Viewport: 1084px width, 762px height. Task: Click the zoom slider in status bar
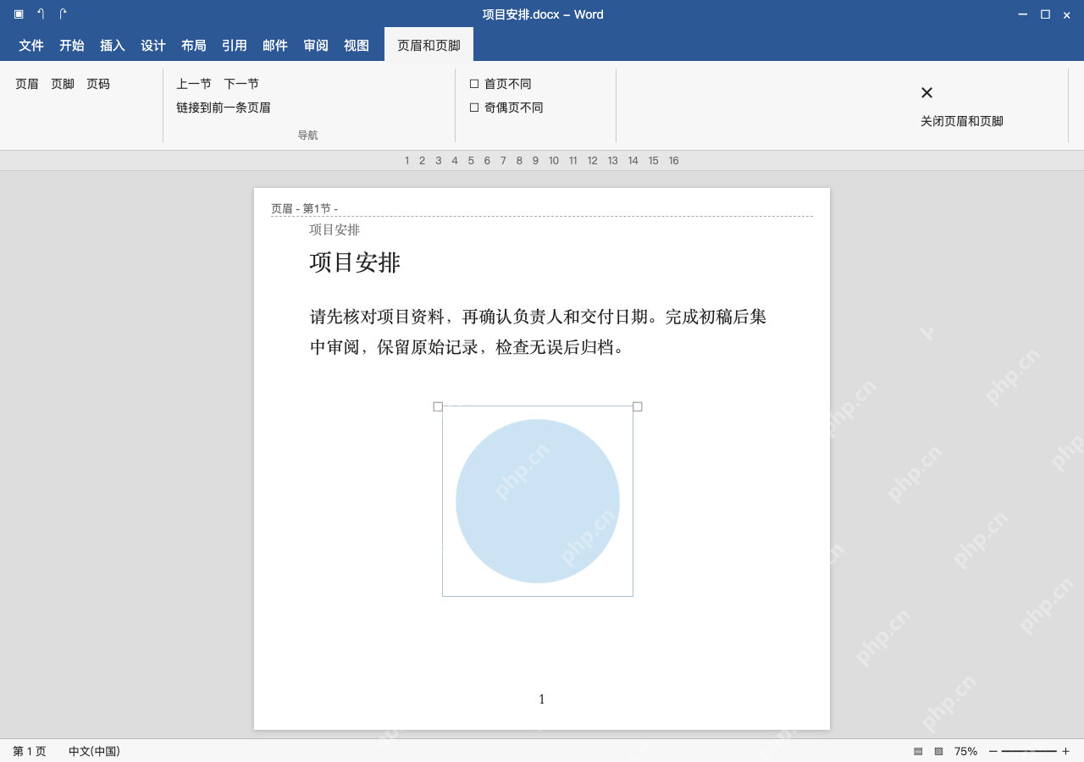coord(1029,751)
